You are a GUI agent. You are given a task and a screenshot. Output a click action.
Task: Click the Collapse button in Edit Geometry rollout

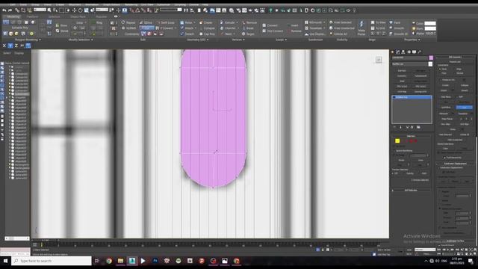465,85
